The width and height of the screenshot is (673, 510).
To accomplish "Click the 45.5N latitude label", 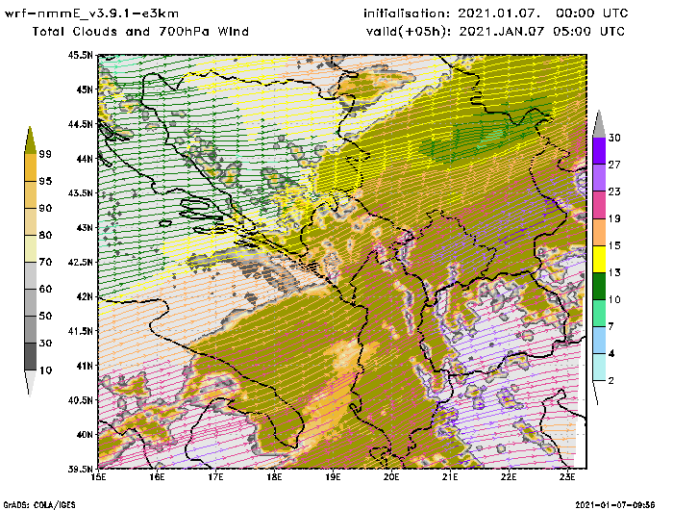I will click(80, 55).
